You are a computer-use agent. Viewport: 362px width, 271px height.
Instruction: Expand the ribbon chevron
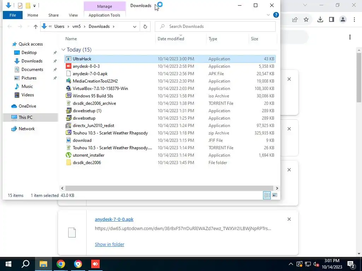click(268, 15)
